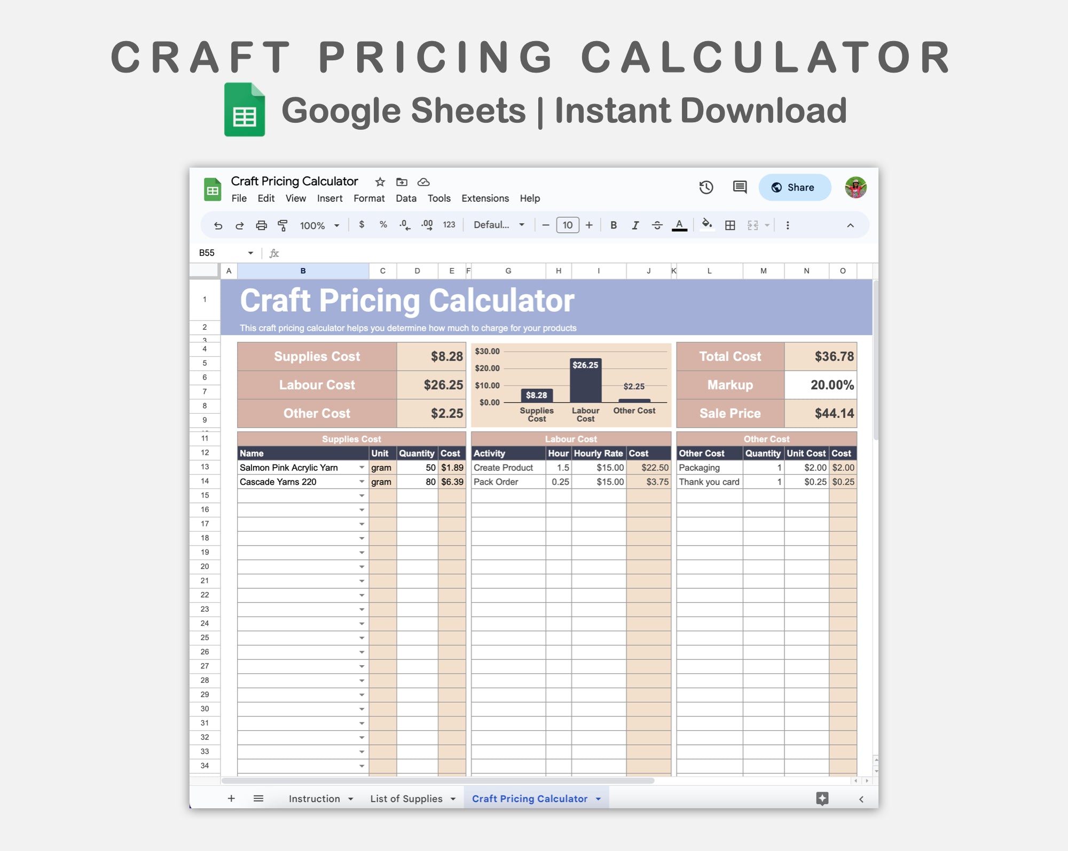Click the Share button

(x=794, y=187)
